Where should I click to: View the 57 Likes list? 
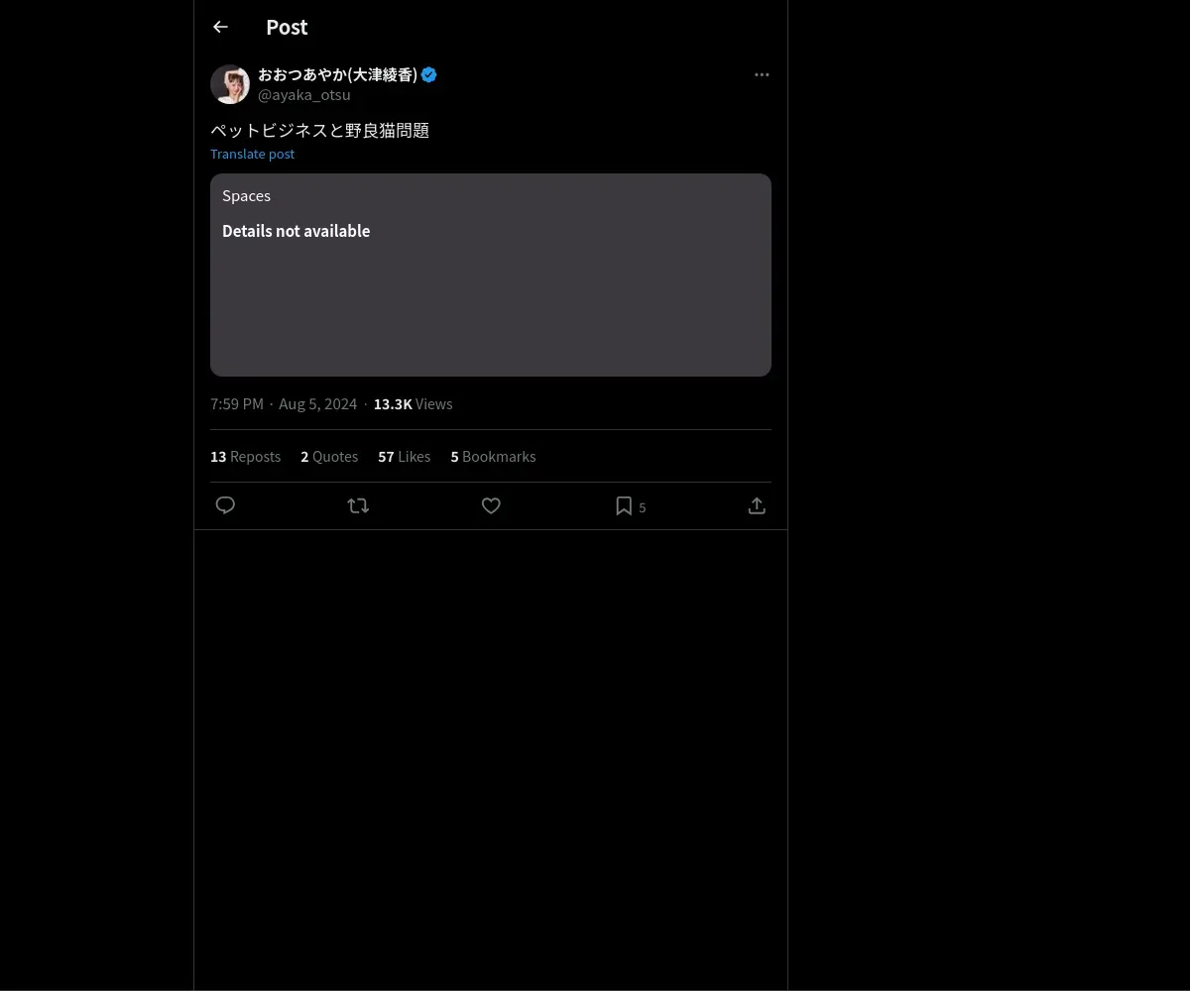click(x=404, y=457)
